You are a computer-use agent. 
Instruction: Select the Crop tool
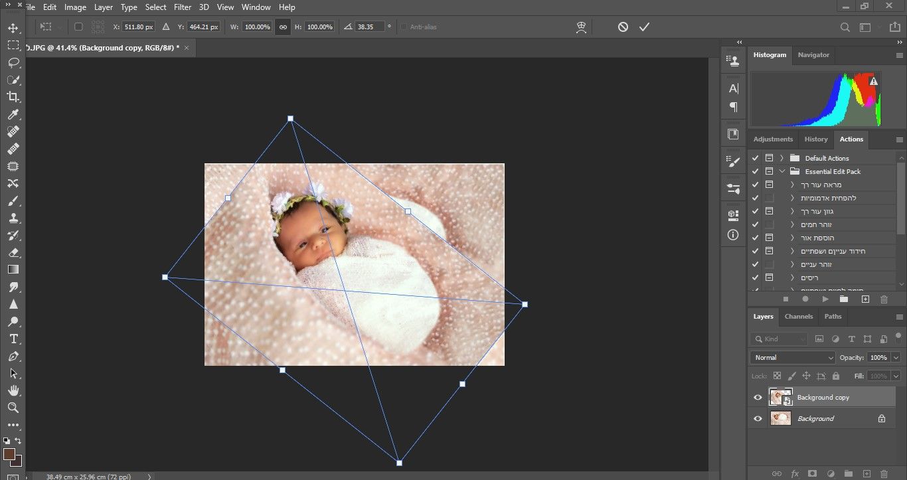coord(13,97)
